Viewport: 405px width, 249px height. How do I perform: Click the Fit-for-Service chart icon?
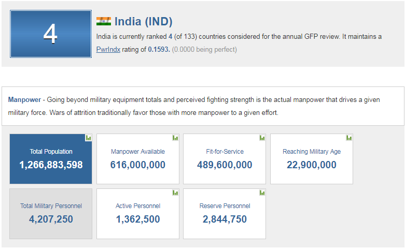point(262,138)
